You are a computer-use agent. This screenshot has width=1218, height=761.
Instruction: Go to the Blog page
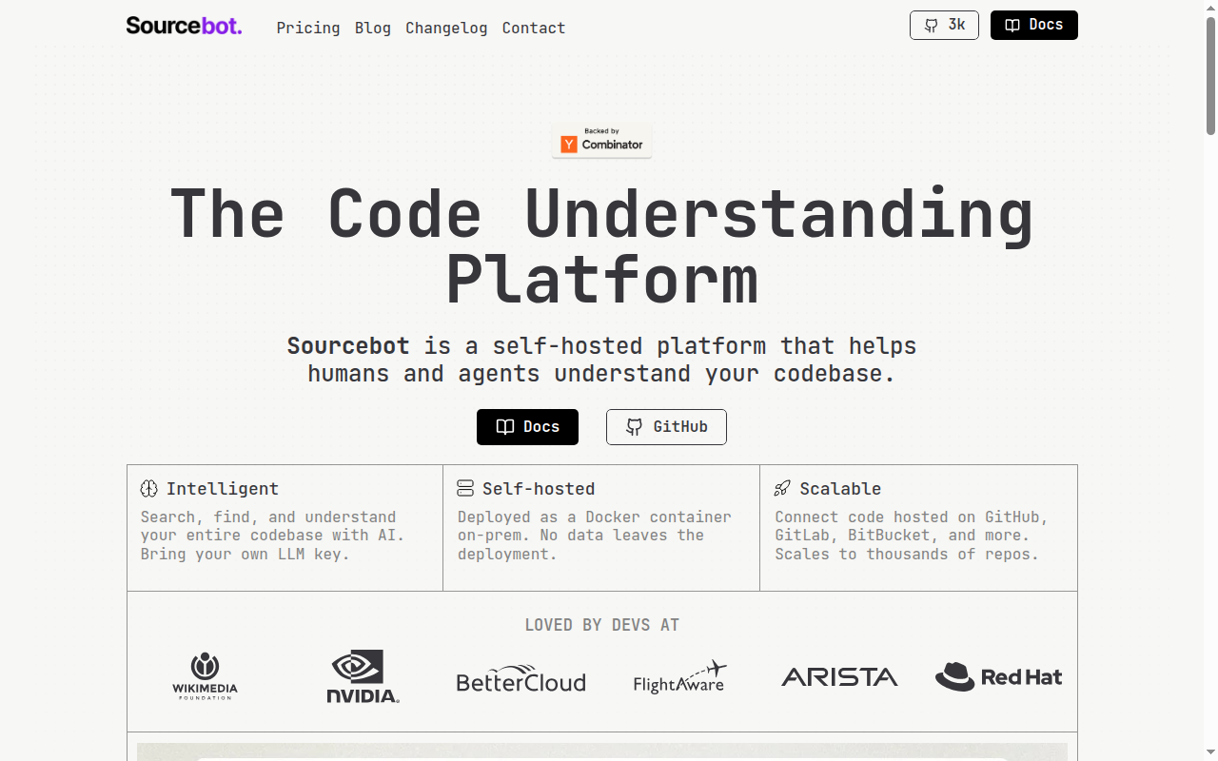tap(373, 28)
